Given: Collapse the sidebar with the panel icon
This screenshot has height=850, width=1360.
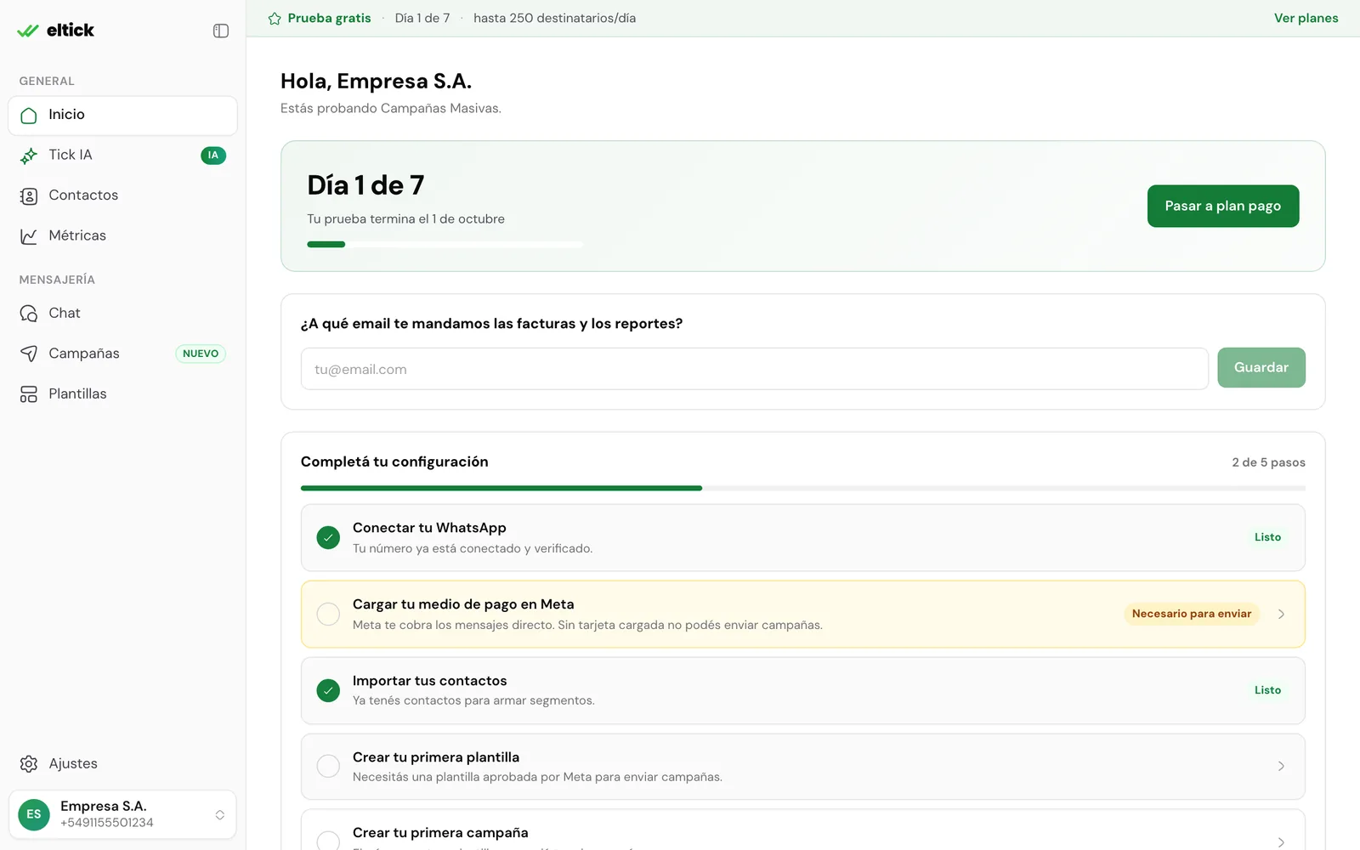Looking at the screenshot, I should click(221, 31).
